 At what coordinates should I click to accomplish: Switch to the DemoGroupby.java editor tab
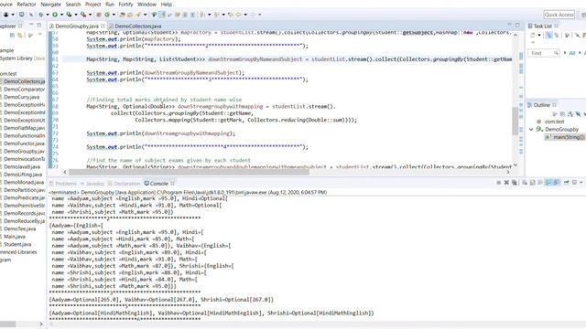pos(77,27)
